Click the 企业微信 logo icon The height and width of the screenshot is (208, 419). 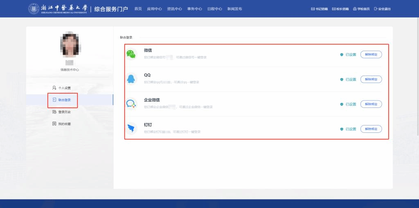point(131,104)
